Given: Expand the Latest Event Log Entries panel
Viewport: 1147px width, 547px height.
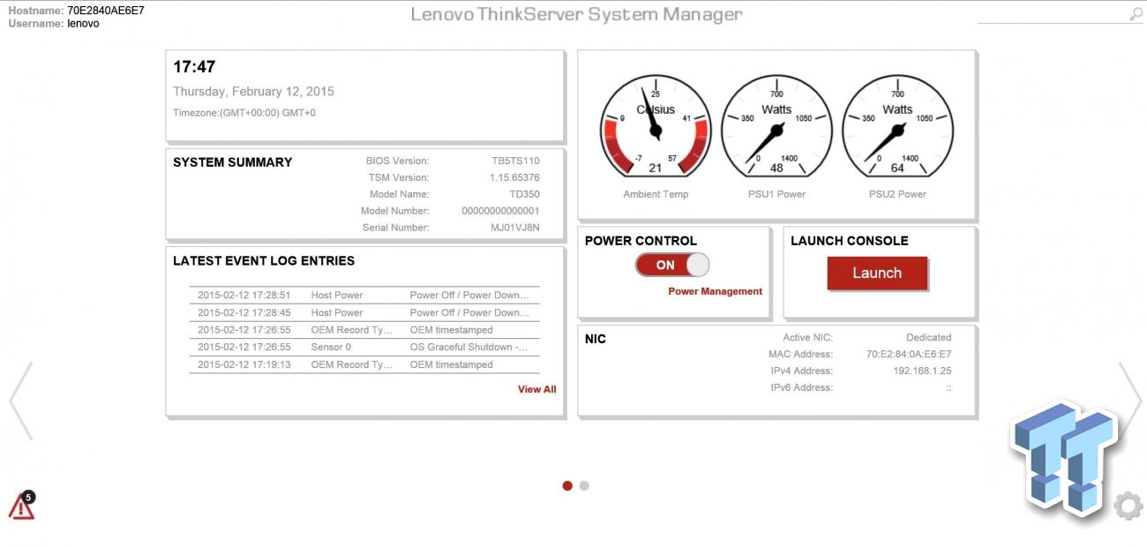Looking at the screenshot, I should [x=264, y=260].
